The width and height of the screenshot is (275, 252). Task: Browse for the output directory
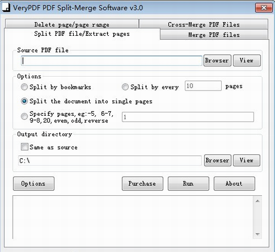point(218,160)
